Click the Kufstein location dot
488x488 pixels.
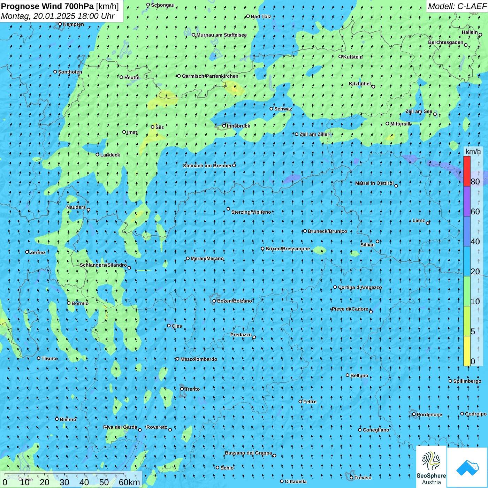341,56
